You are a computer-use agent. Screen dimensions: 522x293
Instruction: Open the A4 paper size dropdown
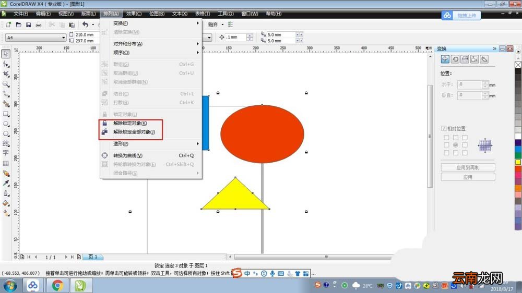pos(63,38)
